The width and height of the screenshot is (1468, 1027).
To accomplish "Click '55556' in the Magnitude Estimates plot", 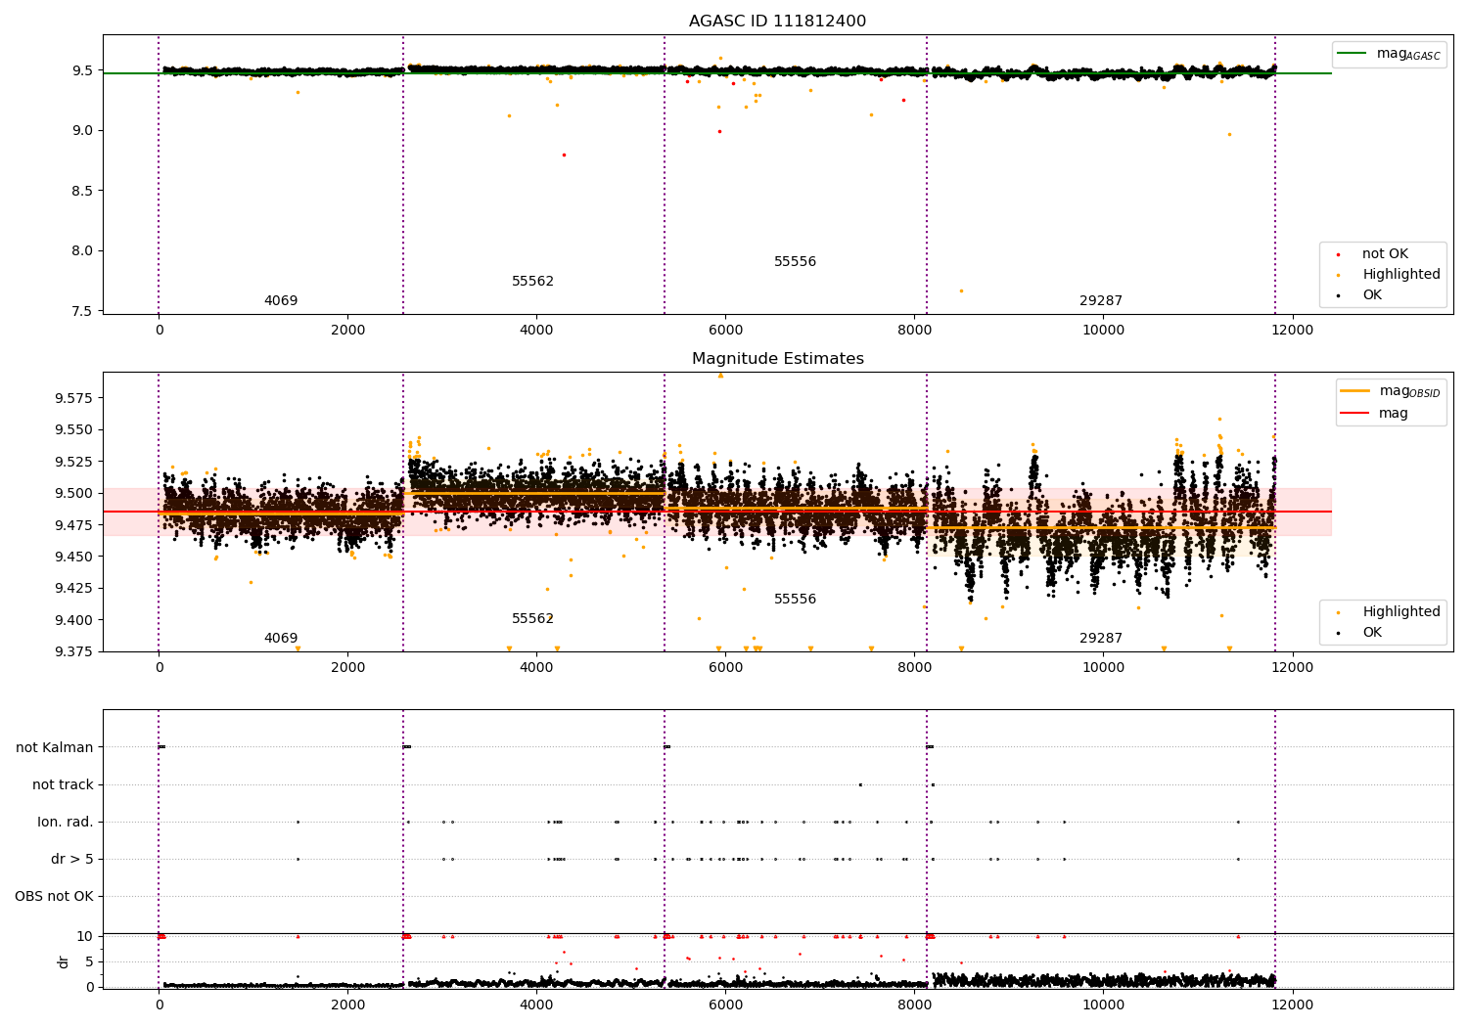I will pyautogui.click(x=795, y=600).
